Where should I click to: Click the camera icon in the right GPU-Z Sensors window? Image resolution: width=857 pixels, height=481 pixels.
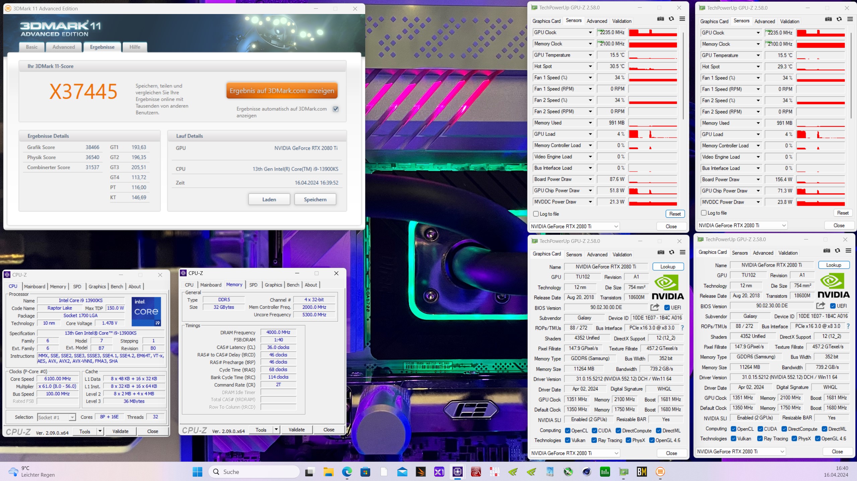pyautogui.click(x=828, y=19)
